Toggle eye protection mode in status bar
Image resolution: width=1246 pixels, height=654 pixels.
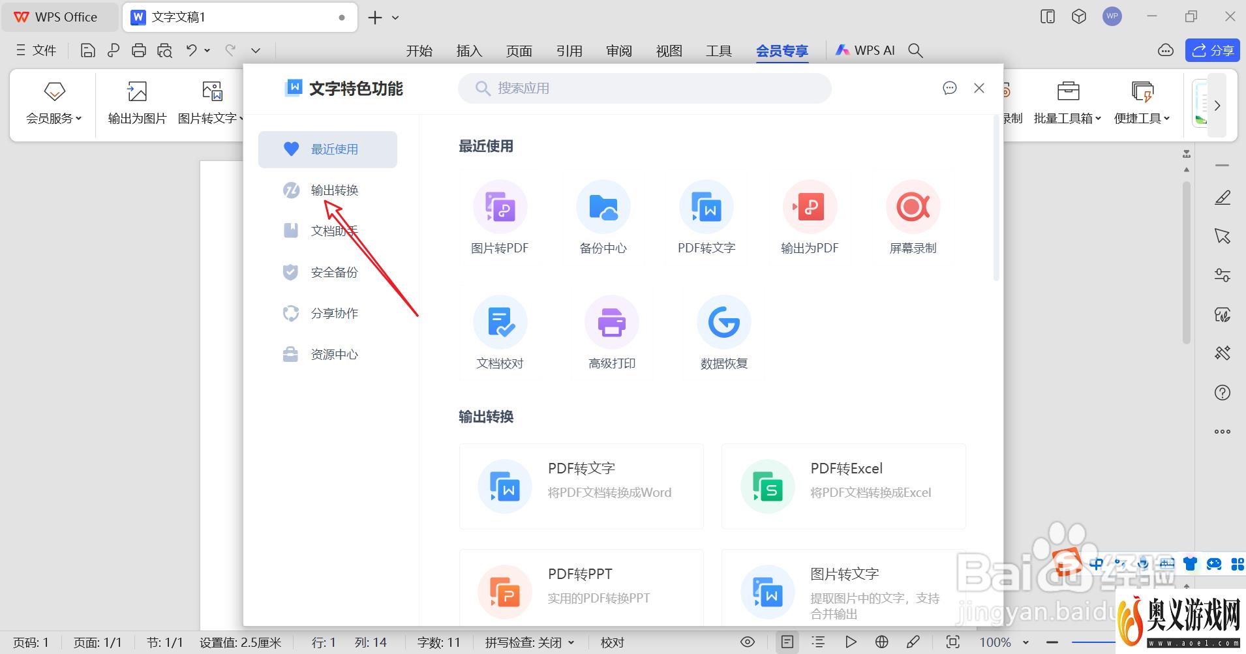pyautogui.click(x=748, y=642)
